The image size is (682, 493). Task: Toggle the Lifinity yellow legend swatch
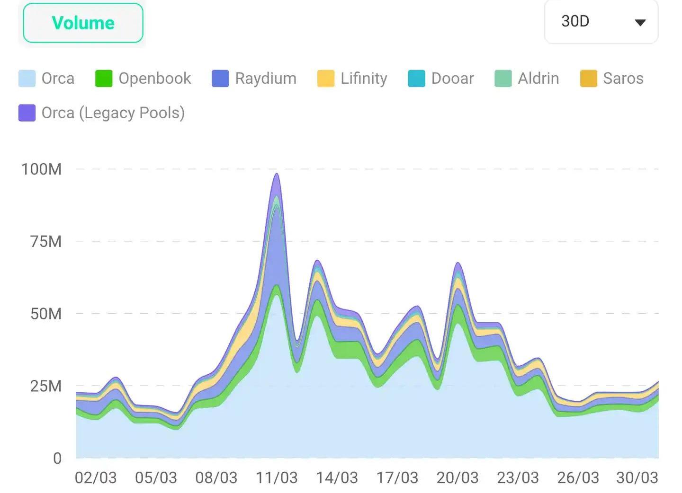(326, 79)
